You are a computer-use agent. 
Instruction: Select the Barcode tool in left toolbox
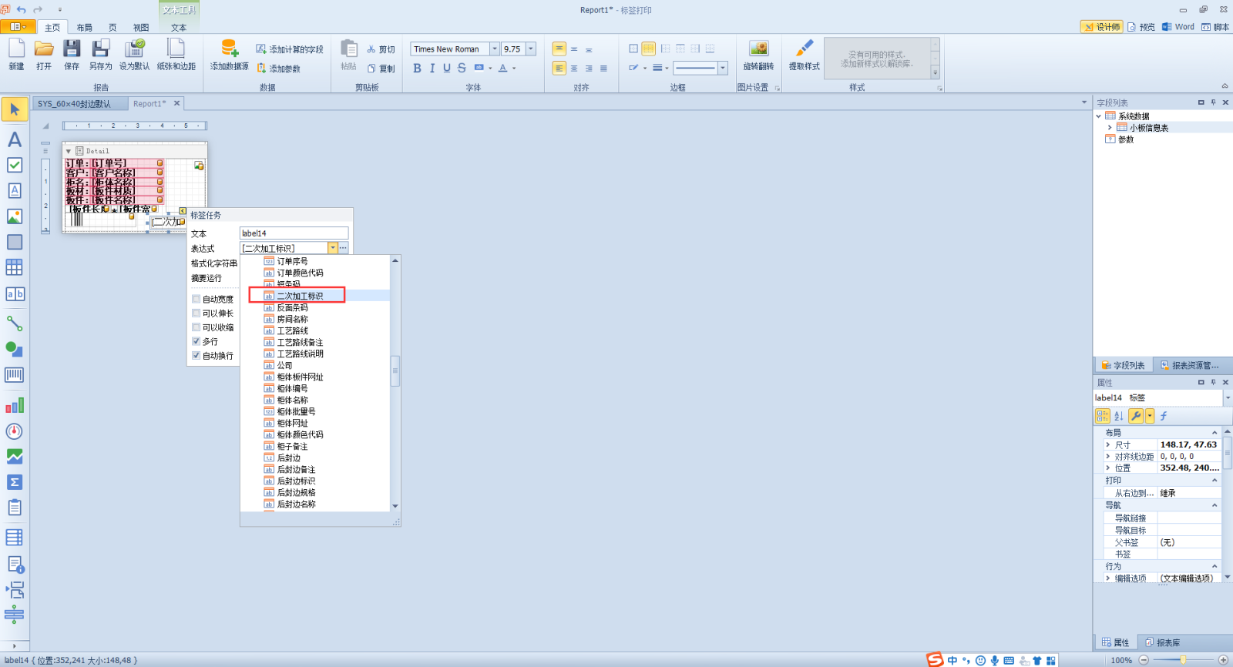point(14,375)
